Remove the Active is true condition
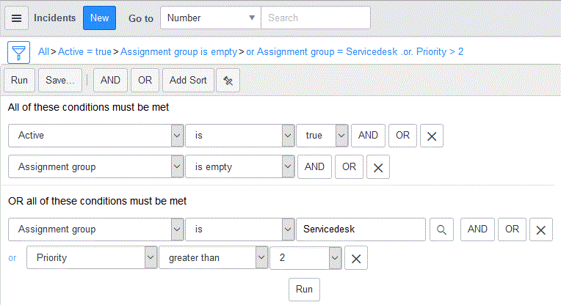The width and height of the screenshot is (561, 305). [432, 136]
